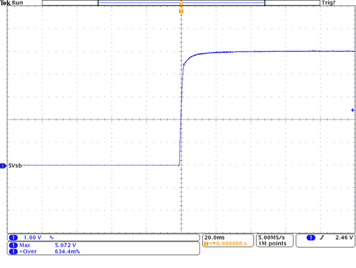
Task: Click the 5Vsb channel label
Action: pos(15,166)
